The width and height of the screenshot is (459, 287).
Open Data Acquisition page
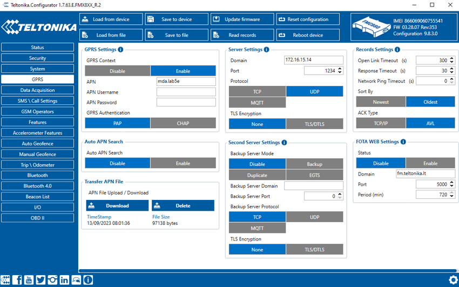pyautogui.click(x=37, y=90)
